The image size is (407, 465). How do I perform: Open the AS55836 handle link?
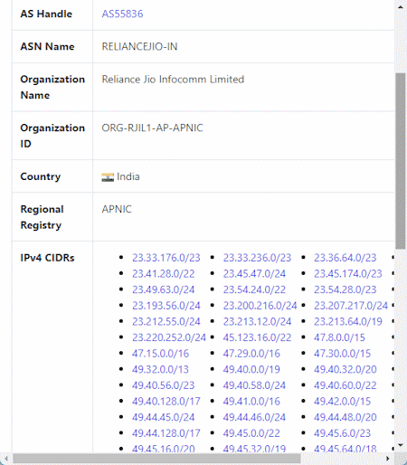coord(122,14)
